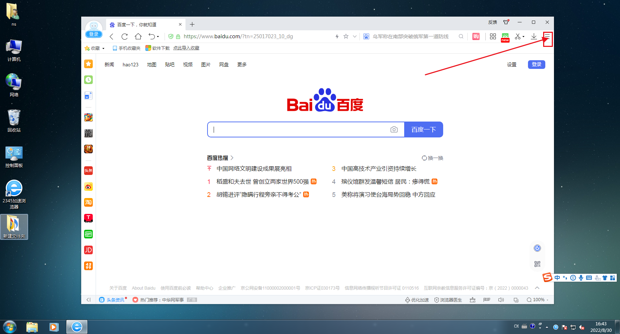This screenshot has height=334, width=620.
Task: Click the 百度一下 search button
Action: tap(424, 129)
